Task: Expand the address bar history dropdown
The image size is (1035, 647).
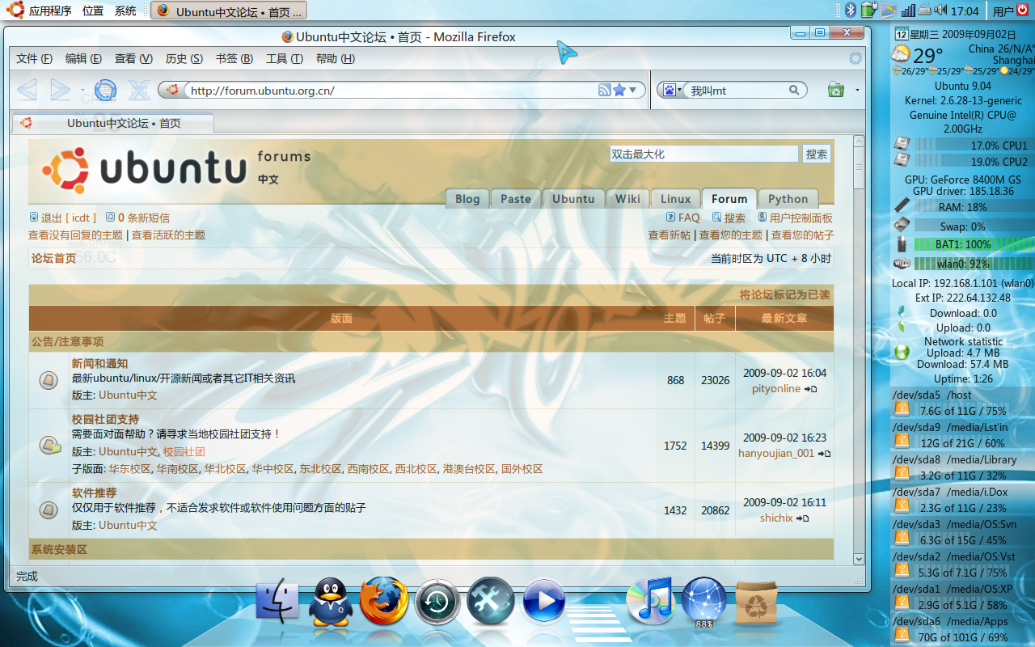Action: [x=633, y=90]
